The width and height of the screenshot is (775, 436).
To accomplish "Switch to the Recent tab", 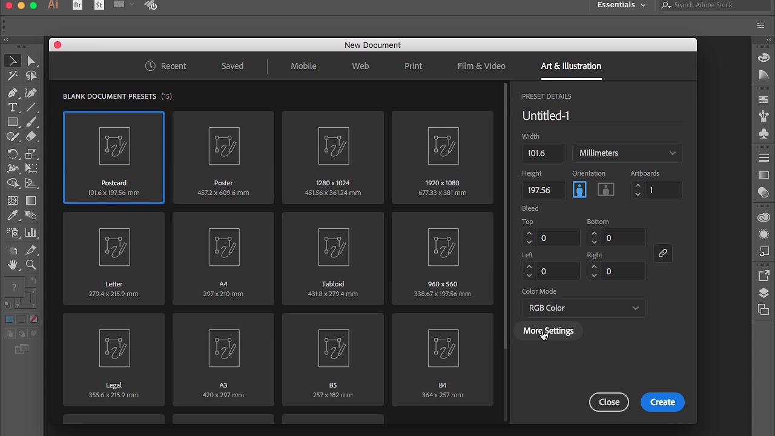I will (166, 66).
